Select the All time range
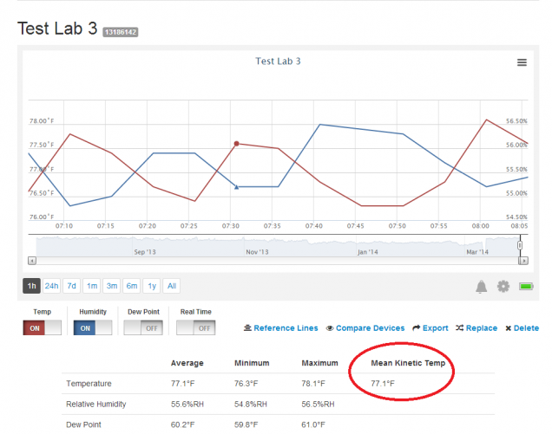 point(172,286)
